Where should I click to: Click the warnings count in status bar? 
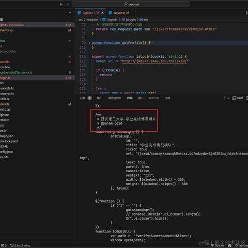click(4, 245)
